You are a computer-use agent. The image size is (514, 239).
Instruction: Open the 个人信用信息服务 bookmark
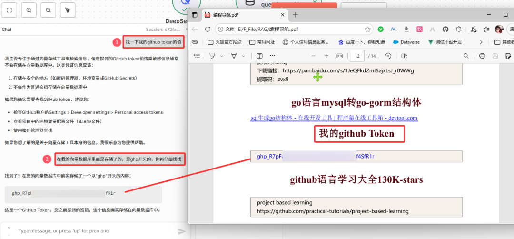306,42
